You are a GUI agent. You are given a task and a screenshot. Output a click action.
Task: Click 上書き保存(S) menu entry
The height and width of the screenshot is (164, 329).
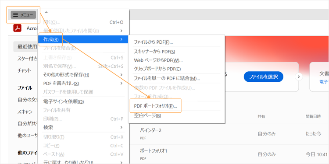(83, 58)
